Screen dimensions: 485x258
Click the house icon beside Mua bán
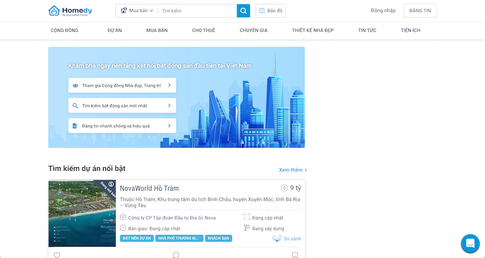click(124, 10)
